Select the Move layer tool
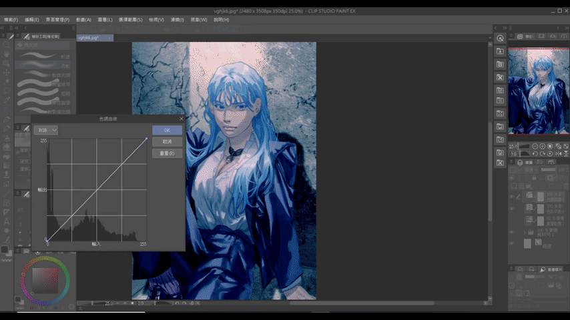The height and width of the screenshot is (320, 570). pyautogui.click(x=7, y=72)
